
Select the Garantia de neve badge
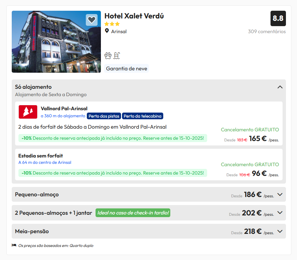[x=126, y=69]
